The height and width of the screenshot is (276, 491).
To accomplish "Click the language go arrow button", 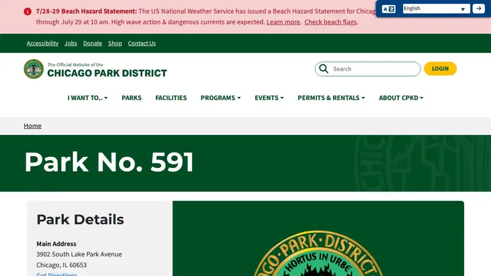I will pyautogui.click(x=479, y=9).
